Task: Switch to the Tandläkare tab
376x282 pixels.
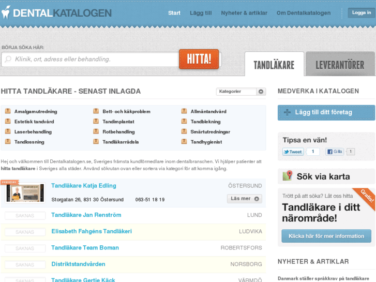Action: point(274,64)
